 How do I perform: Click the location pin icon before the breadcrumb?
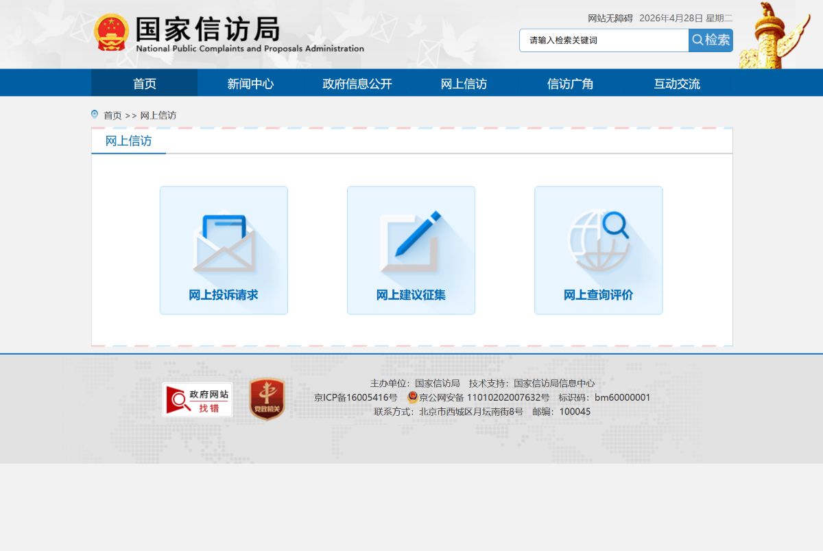pos(94,114)
